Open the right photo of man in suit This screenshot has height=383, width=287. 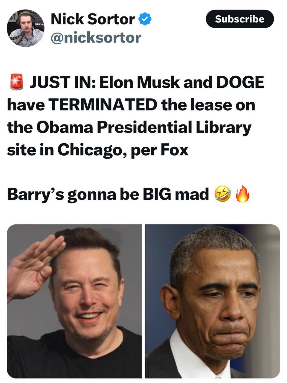point(213,301)
